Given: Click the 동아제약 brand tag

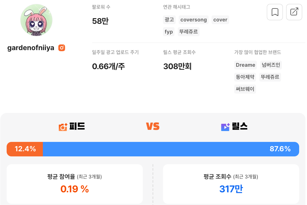Looking at the screenshot, I should pyautogui.click(x=245, y=77).
